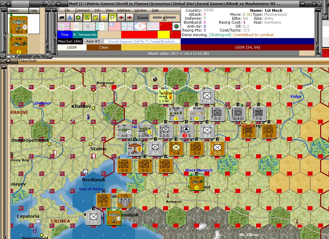Image resolution: width=329 pixels, height=239 pixels.
Task: Click the N. Temperate zone label
Action: [x=85, y=35]
